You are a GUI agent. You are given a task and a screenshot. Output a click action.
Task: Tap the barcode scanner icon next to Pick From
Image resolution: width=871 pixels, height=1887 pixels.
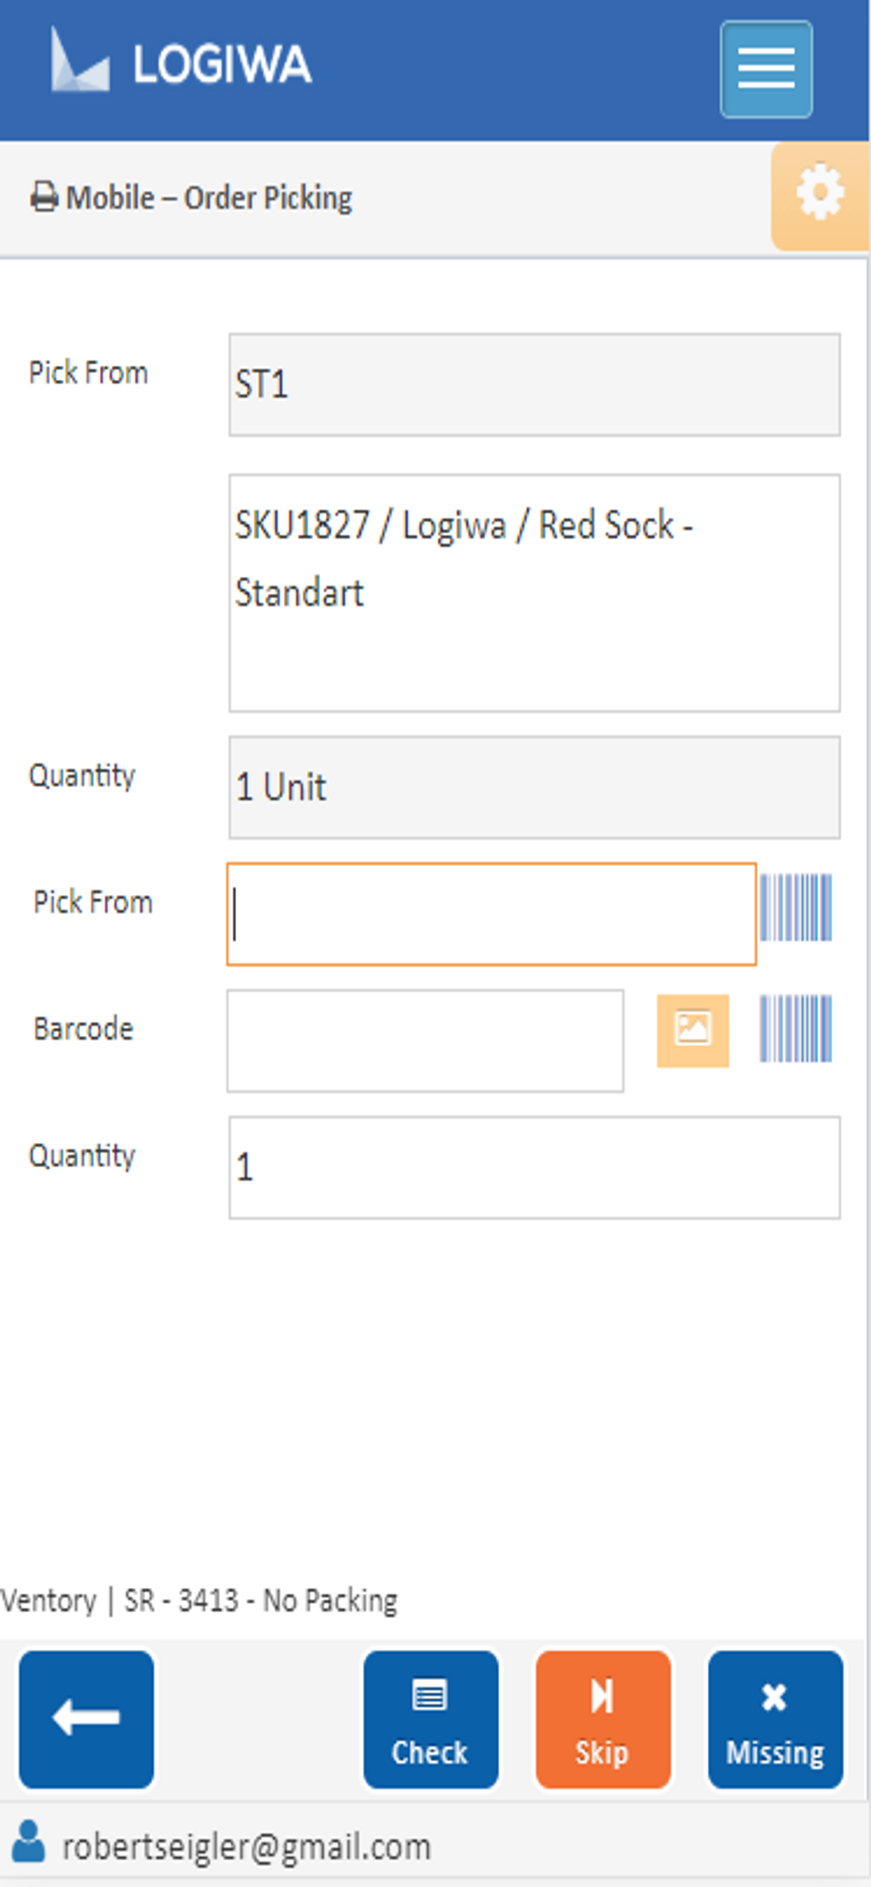pyautogui.click(x=795, y=907)
